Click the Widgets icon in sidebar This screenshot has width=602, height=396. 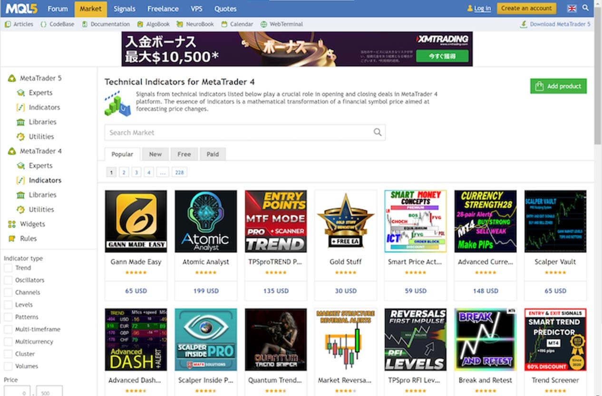(12, 224)
